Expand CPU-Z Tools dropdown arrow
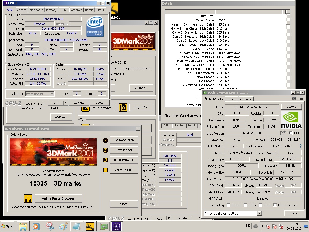309x232 pixels. pos(66,103)
